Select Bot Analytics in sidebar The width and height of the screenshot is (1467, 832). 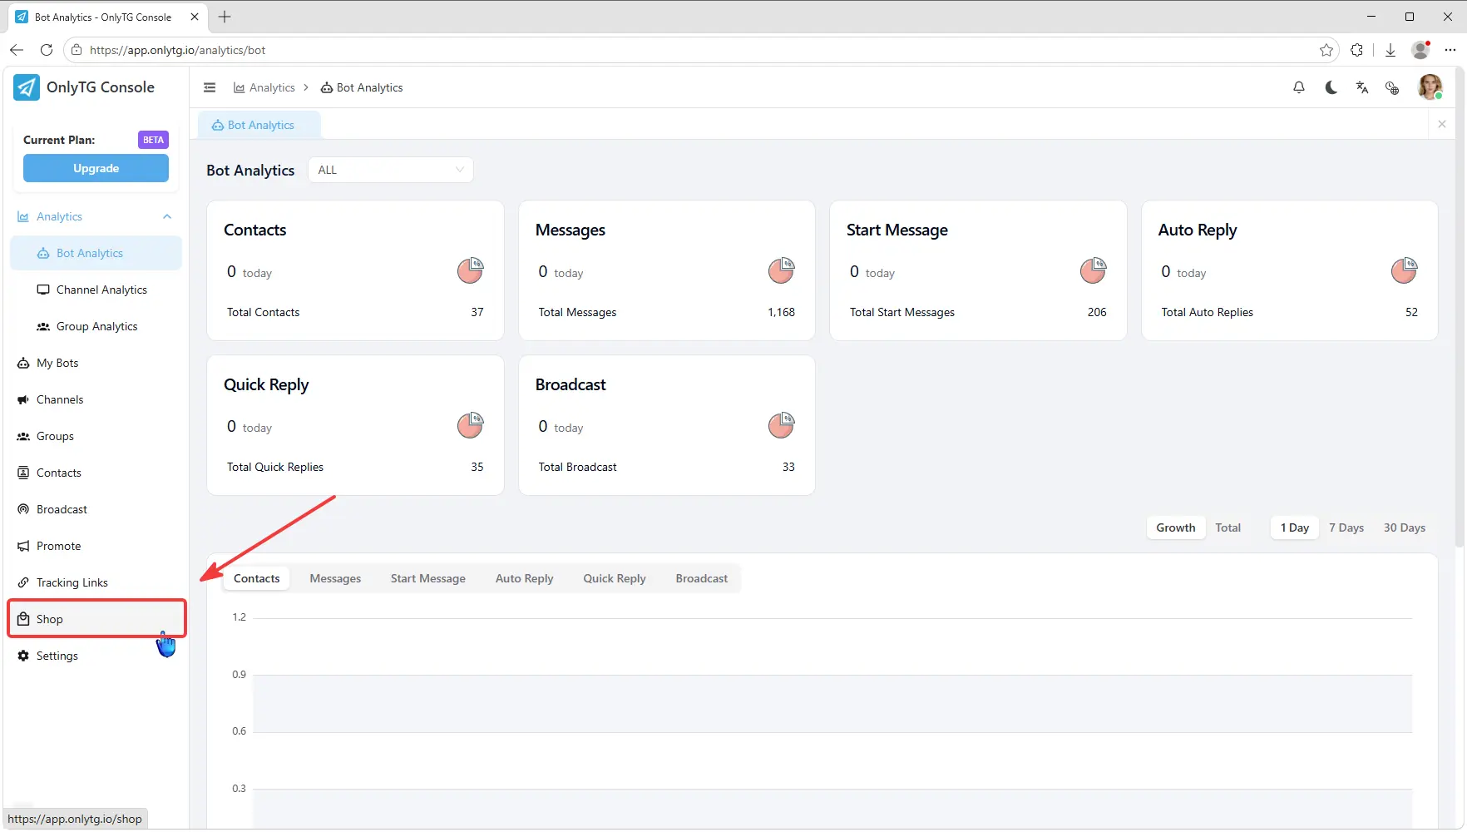point(96,253)
